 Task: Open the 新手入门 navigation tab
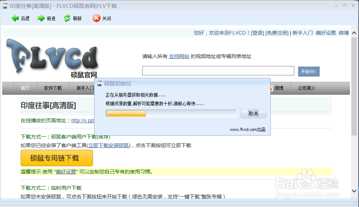coord(85,88)
